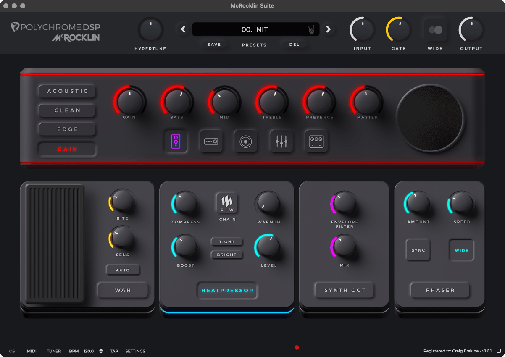The height and width of the screenshot is (357, 505).
Task: Click the WARMTH knob
Action: 268,205
